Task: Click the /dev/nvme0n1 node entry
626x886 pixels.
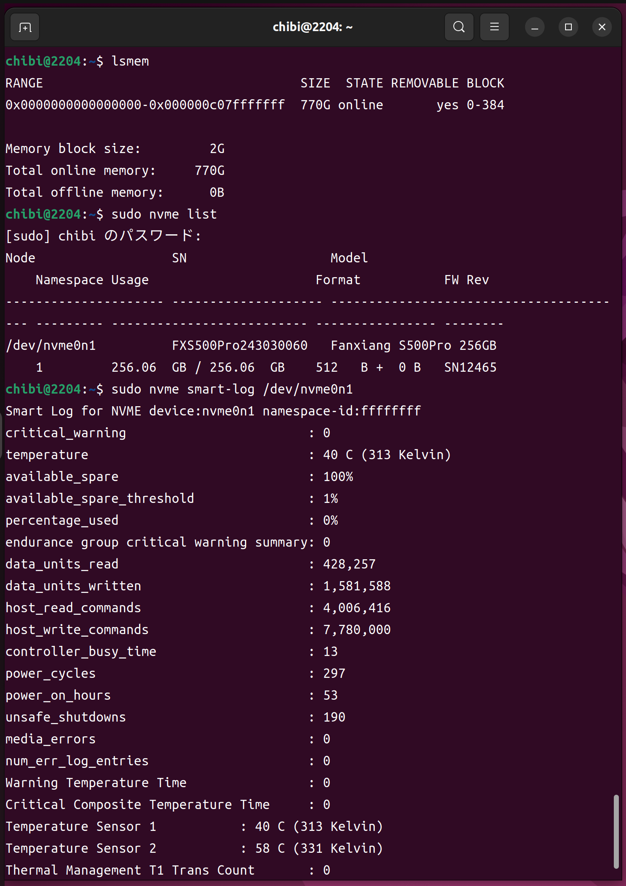Action: point(51,346)
